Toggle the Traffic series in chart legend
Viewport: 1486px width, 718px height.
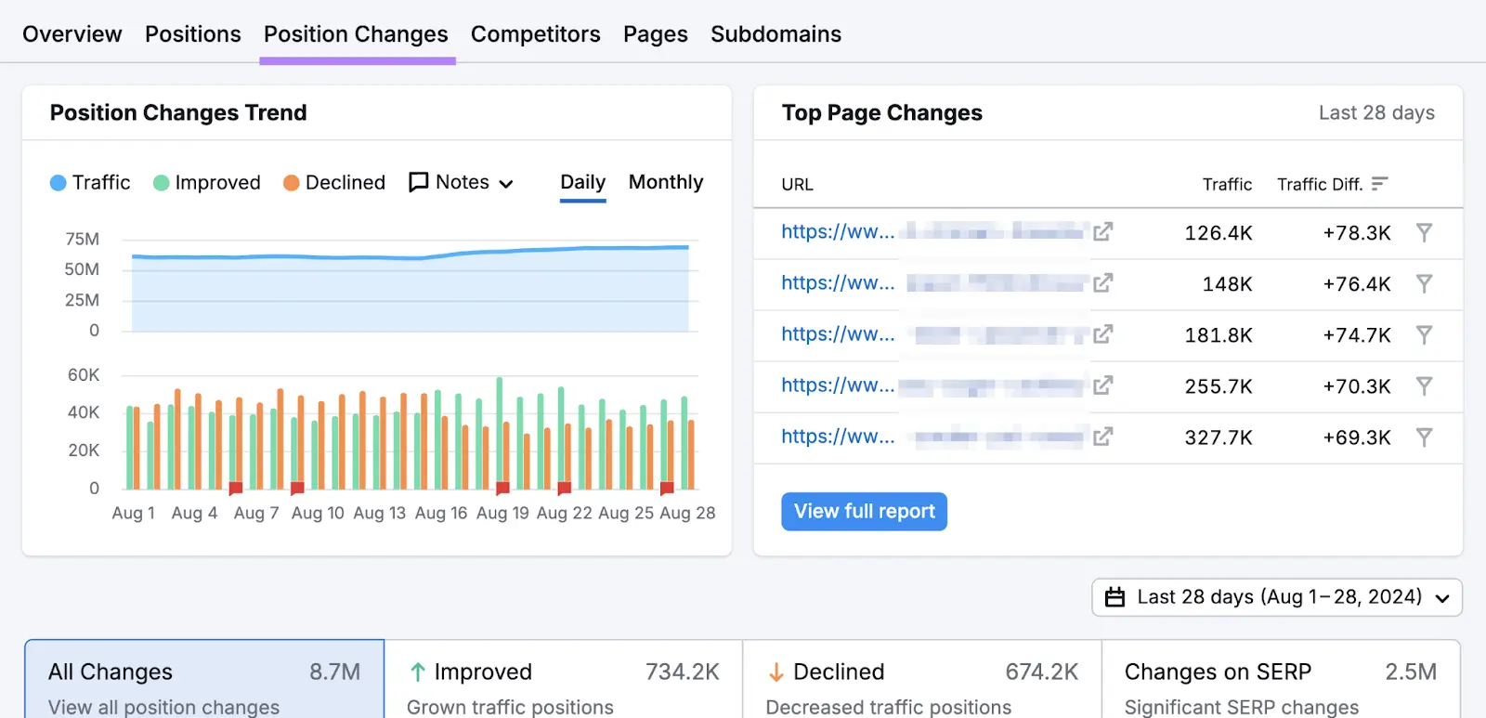(x=90, y=183)
